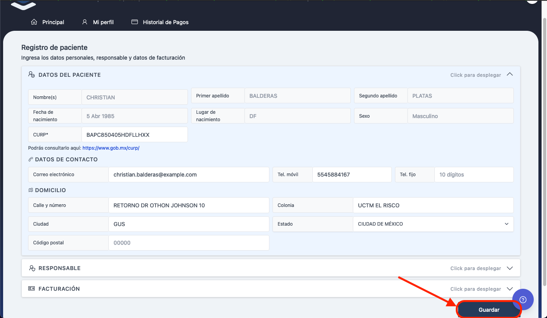
Task: Open the Mi perfil menu item
Action: (x=103, y=22)
